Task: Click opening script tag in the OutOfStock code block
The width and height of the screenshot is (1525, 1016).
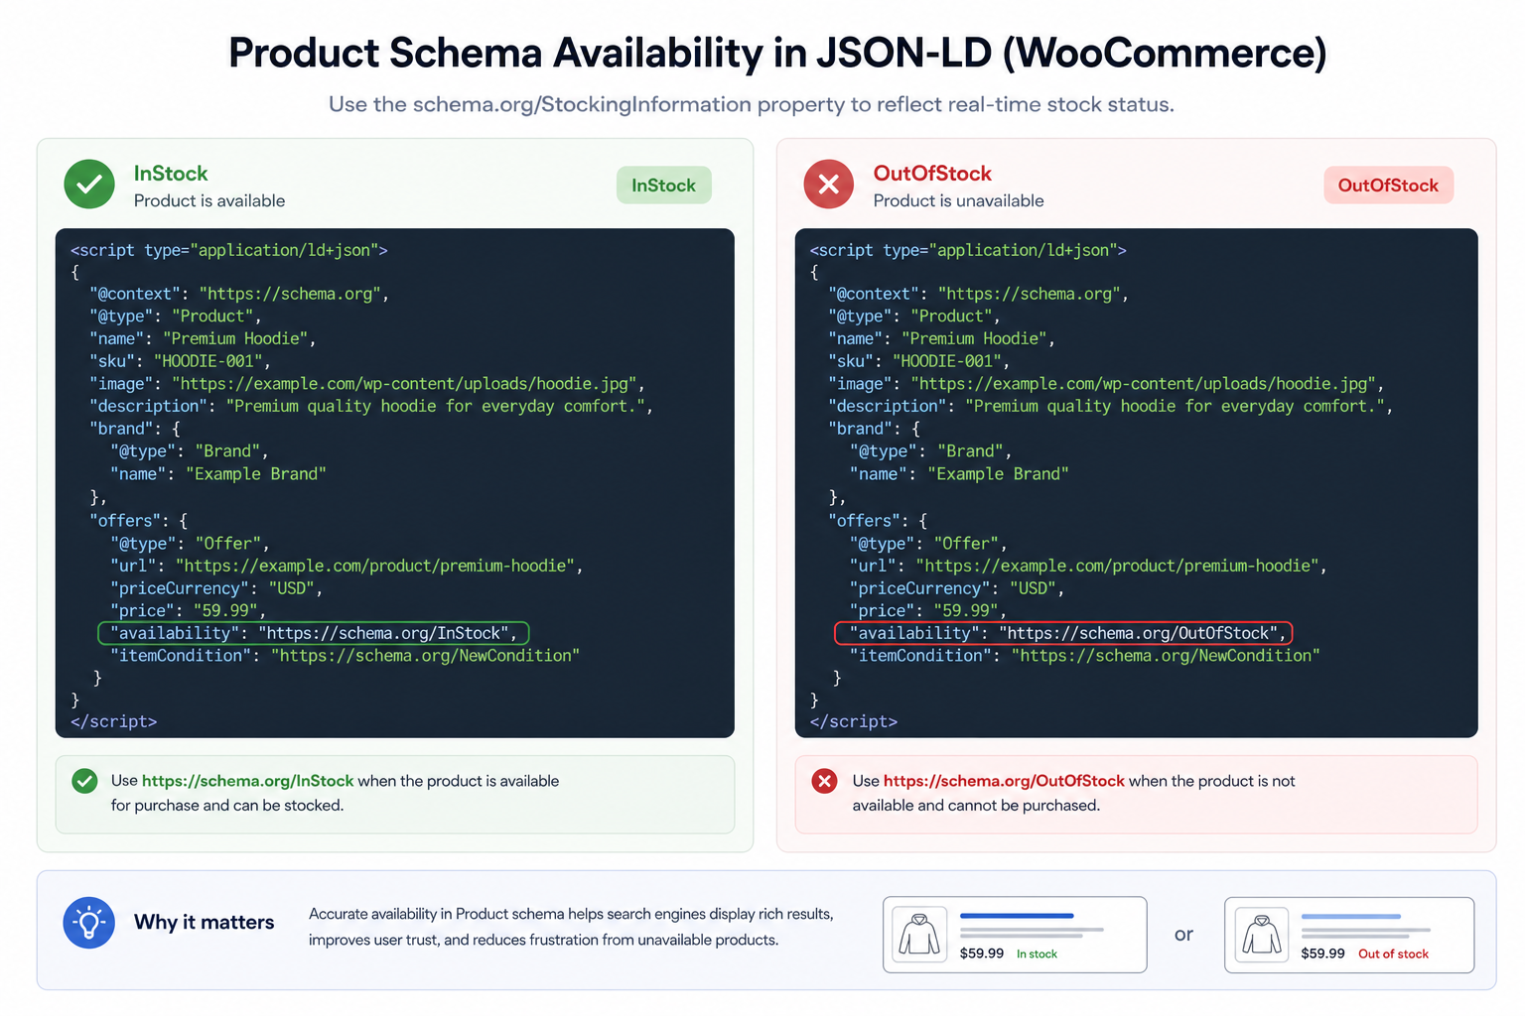Action: pos(968,250)
